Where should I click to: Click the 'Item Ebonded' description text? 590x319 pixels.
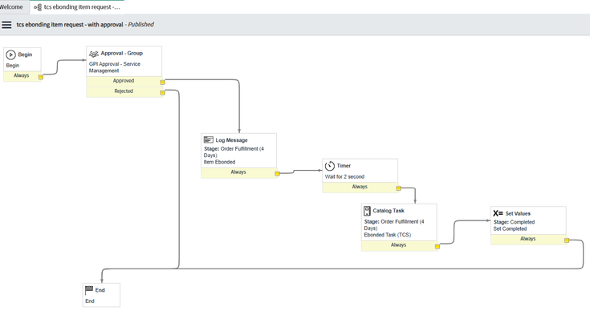[219, 162]
